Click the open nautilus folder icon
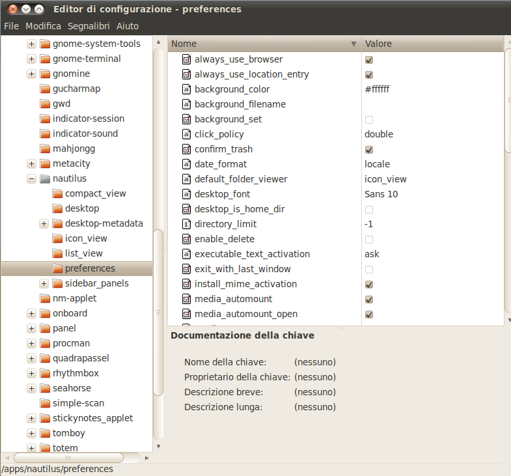 click(x=45, y=178)
